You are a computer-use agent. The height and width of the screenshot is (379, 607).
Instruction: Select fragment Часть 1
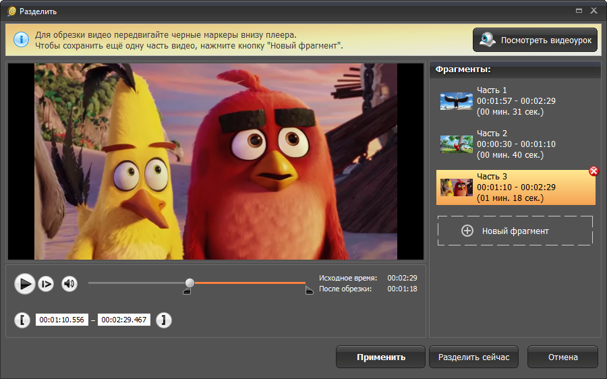515,100
